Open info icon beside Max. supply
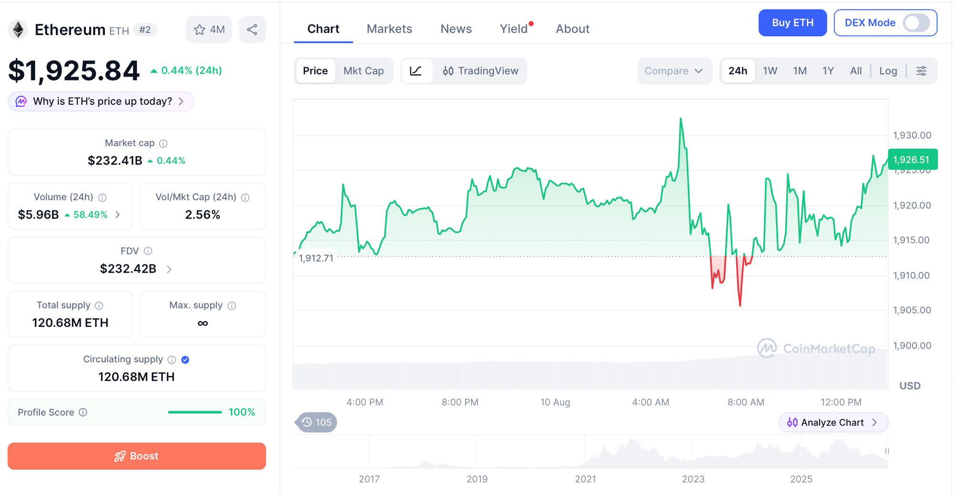The width and height of the screenshot is (954, 495). pos(232,306)
